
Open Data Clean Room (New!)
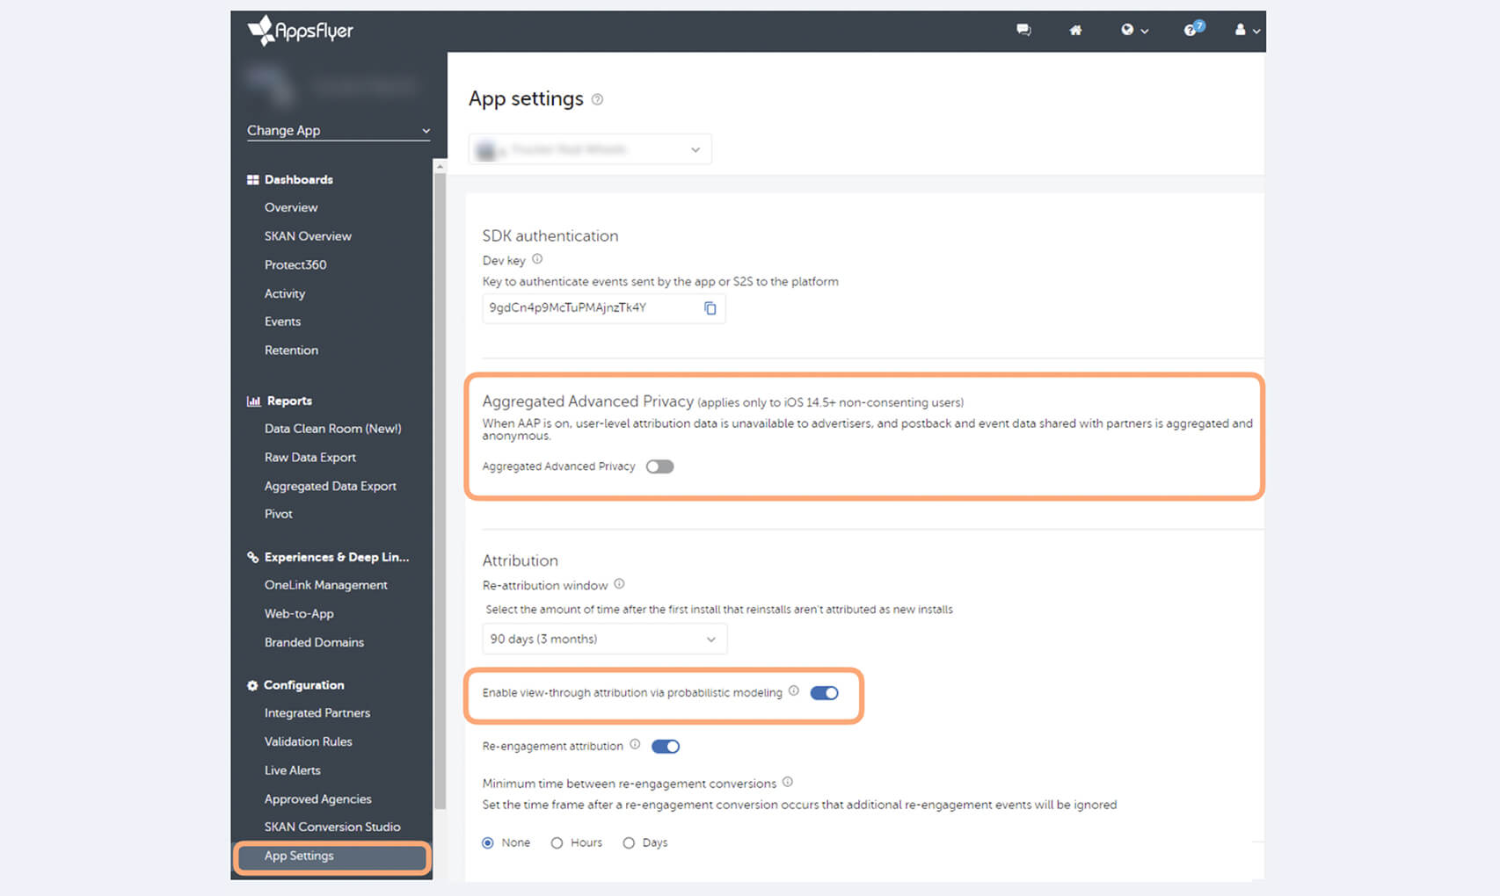(332, 429)
